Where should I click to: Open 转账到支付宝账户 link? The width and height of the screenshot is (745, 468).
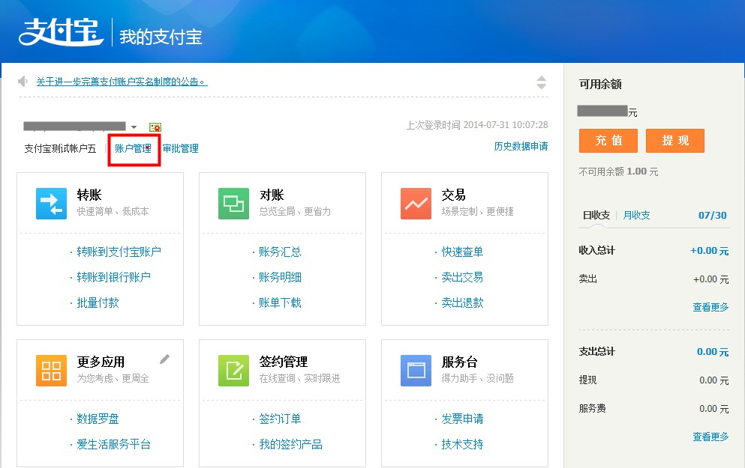pos(119,252)
